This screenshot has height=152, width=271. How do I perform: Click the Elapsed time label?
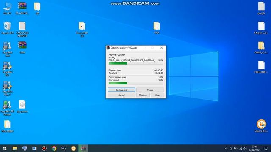click(x=115, y=71)
